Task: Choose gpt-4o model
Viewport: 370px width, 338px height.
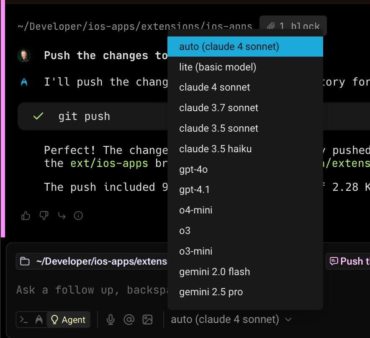Action: pyautogui.click(x=245, y=169)
